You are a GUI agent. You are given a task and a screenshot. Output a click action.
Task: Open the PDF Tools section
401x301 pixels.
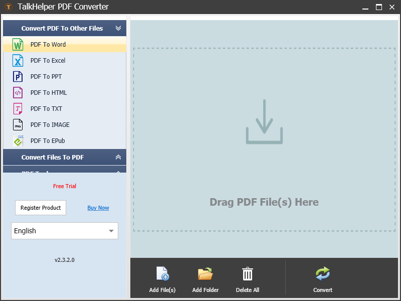pos(65,172)
